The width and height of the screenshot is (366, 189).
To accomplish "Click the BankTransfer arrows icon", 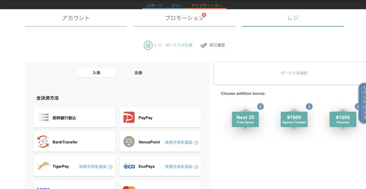I will click(x=43, y=141).
